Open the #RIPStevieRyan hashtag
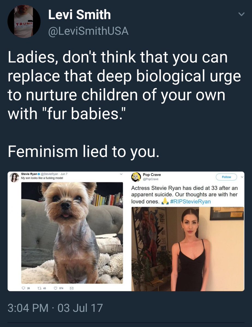Viewport: 252px width, 327px height. tap(190, 202)
